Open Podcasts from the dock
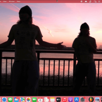This screenshot has height=102, width=102. pyautogui.click(x=70, y=99)
